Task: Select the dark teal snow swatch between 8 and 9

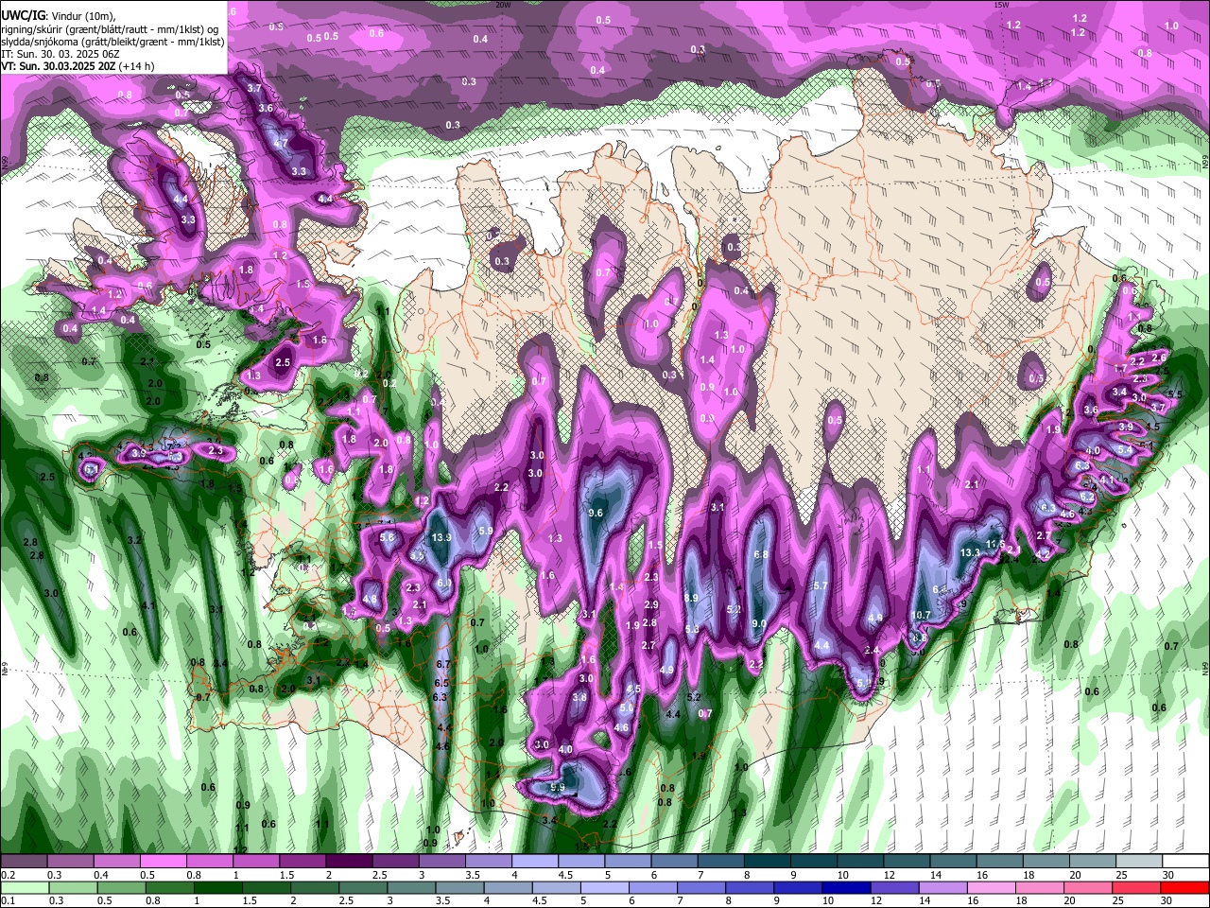Action: pyautogui.click(x=767, y=862)
